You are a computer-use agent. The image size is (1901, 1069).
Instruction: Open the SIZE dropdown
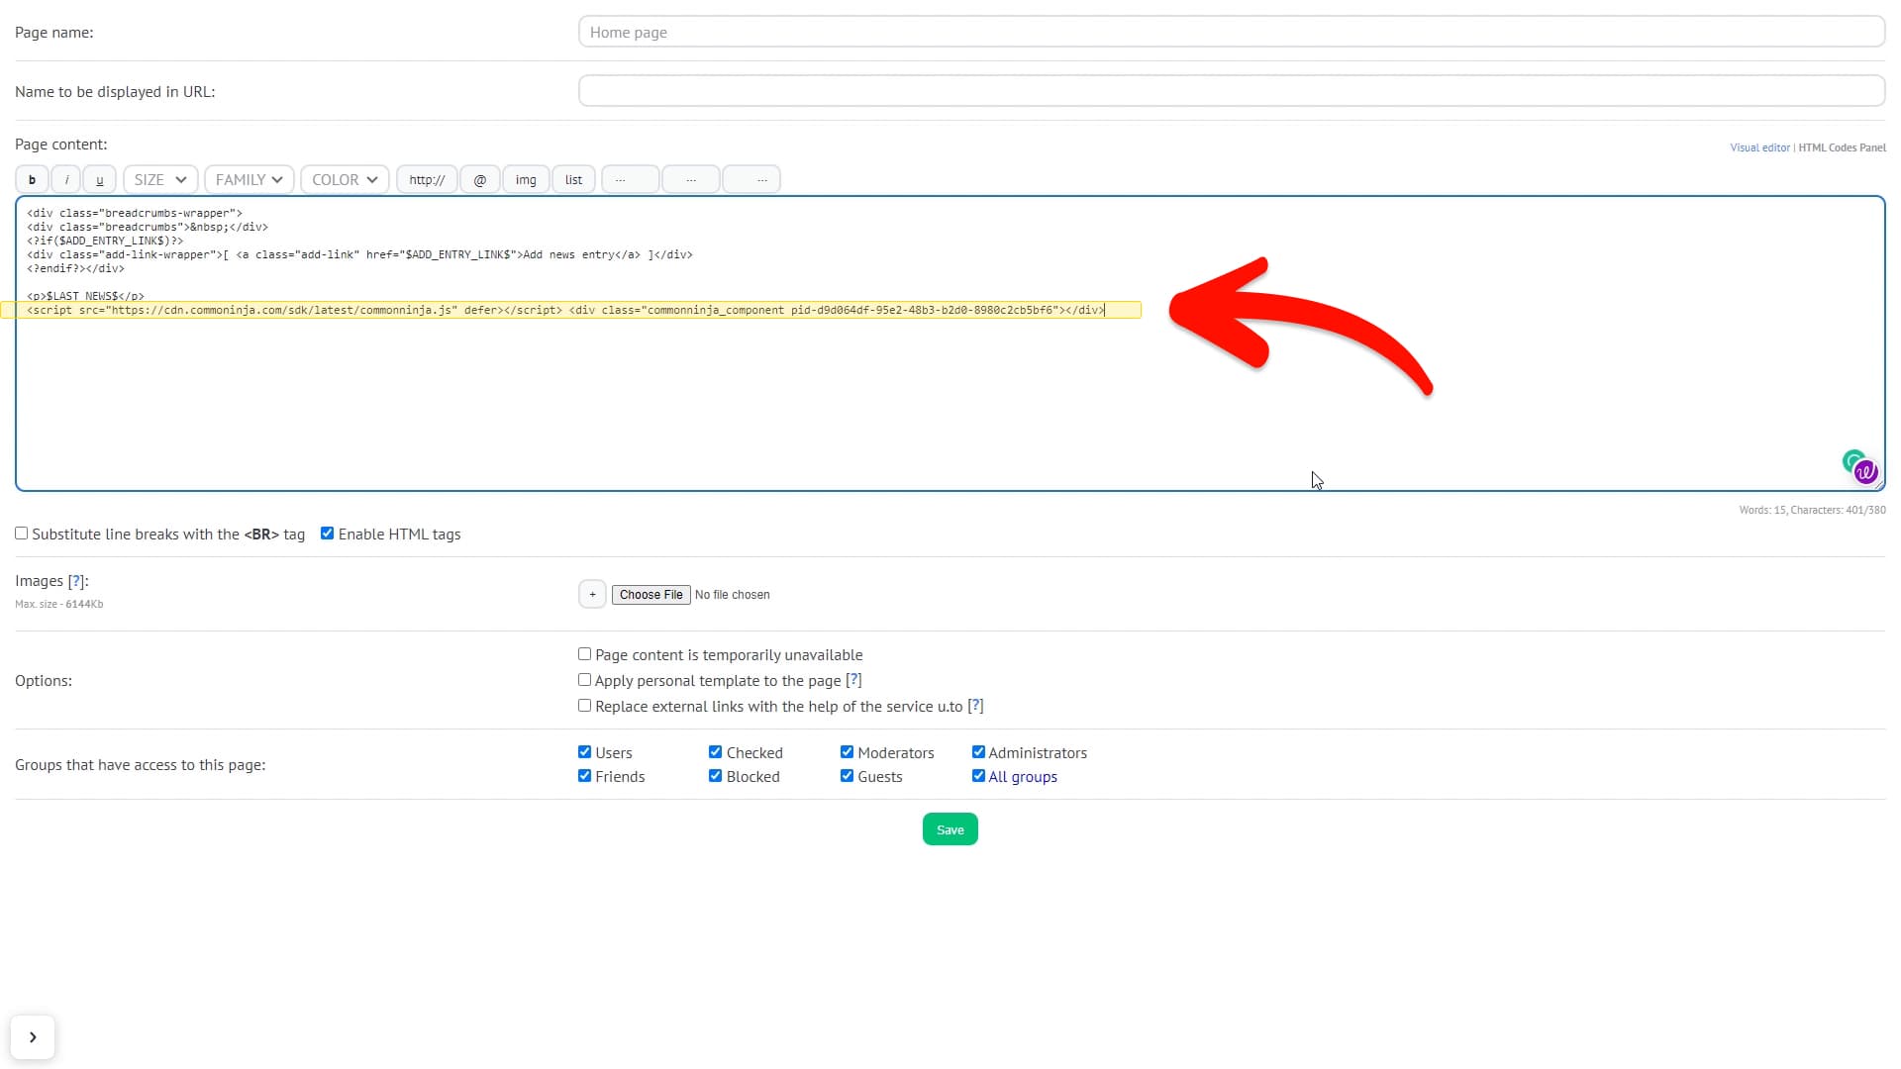(160, 180)
